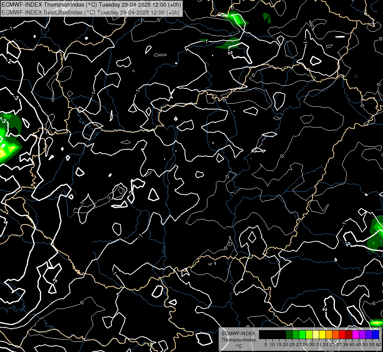
Task: Select the pale yellow 30–31 legend swatch
Action: pos(316,334)
